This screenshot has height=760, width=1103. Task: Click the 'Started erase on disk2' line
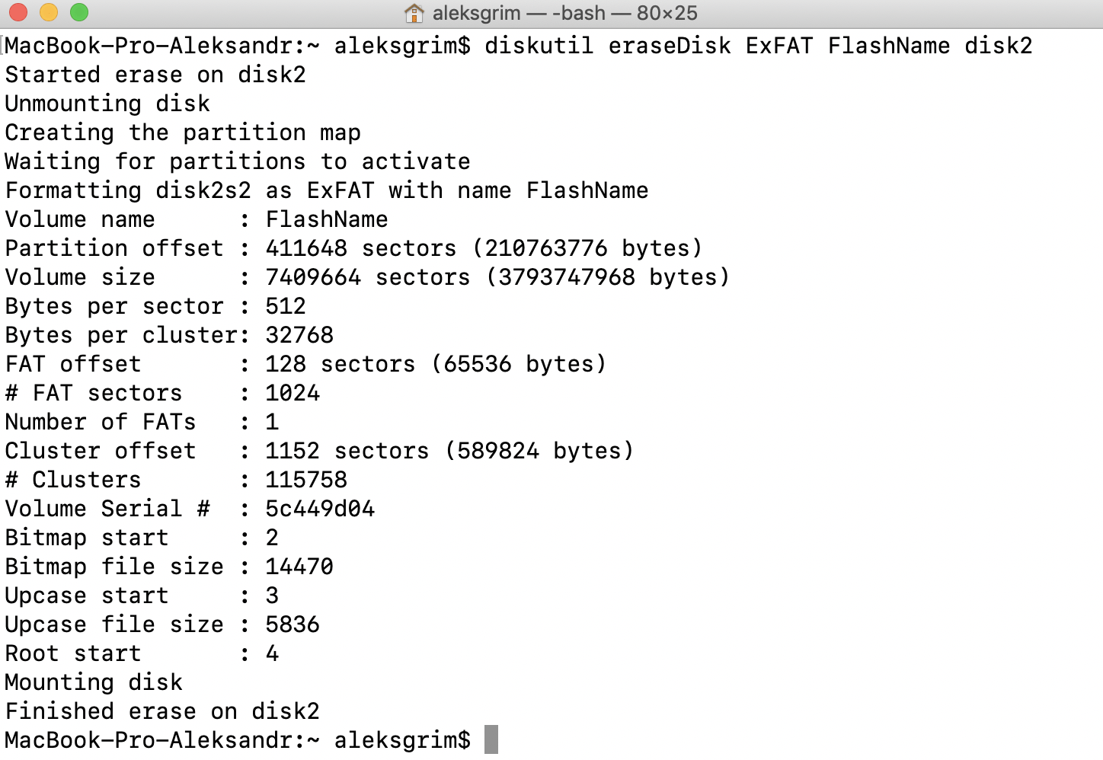point(155,75)
